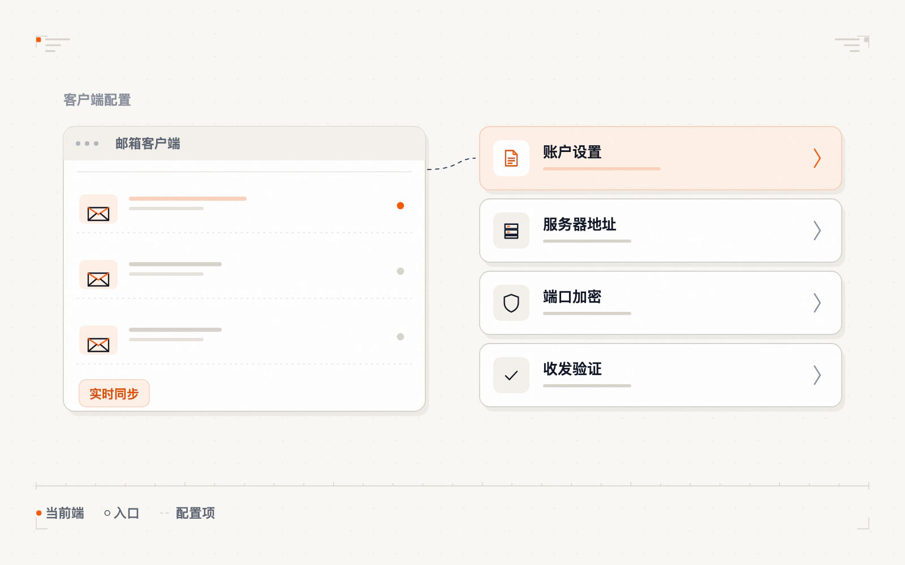Image resolution: width=905 pixels, height=565 pixels.
Task: Expand the 账户设置 chevron arrow
Action: tap(817, 158)
